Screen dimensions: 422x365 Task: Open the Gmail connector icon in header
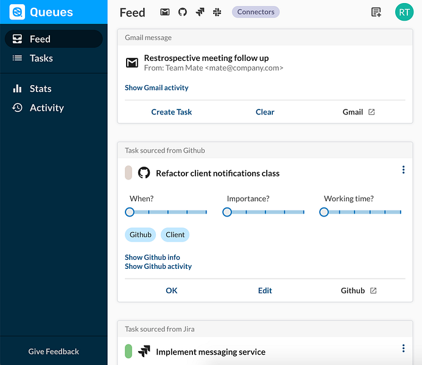point(164,12)
